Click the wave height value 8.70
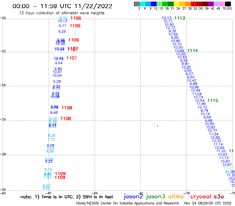This screenshot has width=235, height=206. (63, 18)
